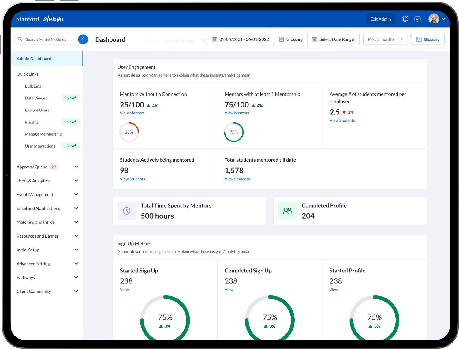Image resolution: width=459 pixels, height=349 pixels.
Task: Collapse sidebar with blue back arrow
Action: tap(83, 39)
